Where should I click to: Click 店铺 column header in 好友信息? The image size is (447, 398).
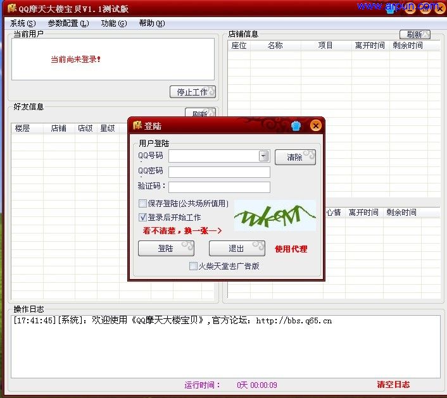pyautogui.click(x=59, y=128)
